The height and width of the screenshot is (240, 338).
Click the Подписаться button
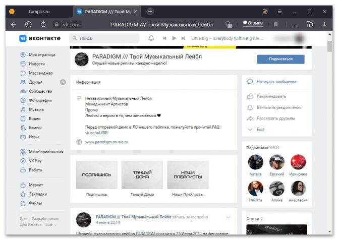coord(280,59)
